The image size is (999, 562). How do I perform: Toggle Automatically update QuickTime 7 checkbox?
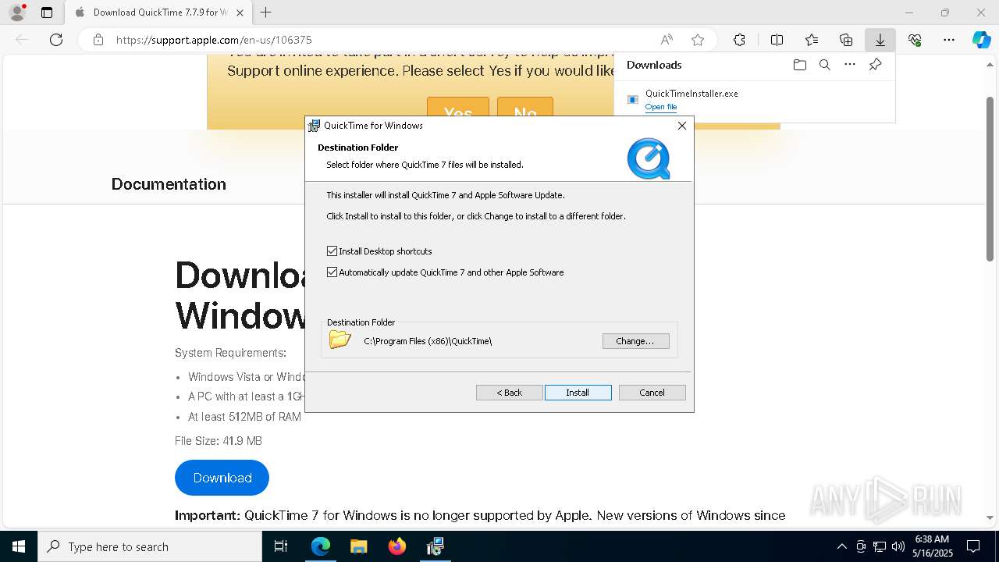click(x=332, y=272)
